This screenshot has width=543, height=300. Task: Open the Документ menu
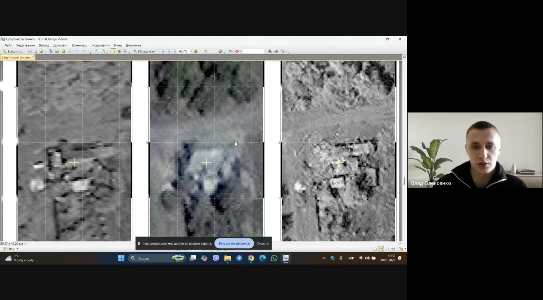point(60,45)
